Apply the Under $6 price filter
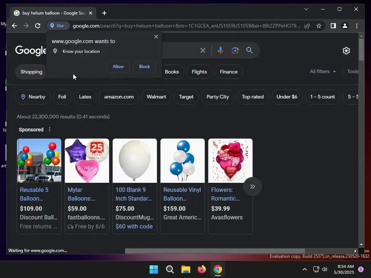This screenshot has height=278, width=371. (287, 97)
